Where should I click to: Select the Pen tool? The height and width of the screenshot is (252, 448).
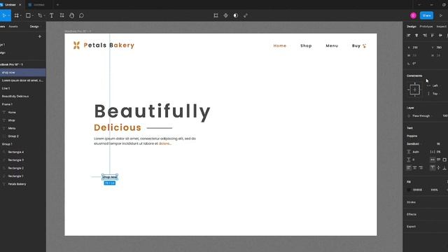point(40,15)
